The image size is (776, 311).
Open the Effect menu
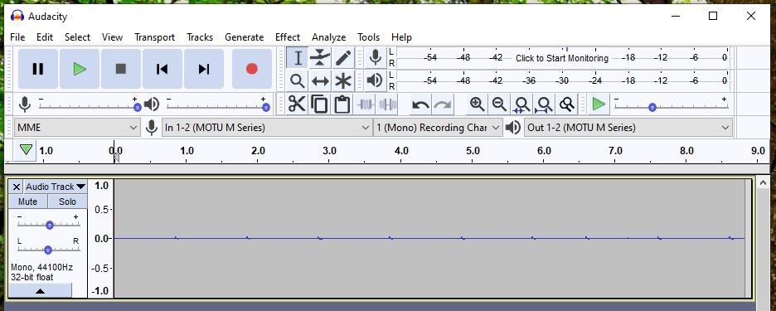point(288,37)
